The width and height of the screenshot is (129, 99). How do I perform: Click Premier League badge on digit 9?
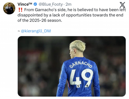pyautogui.click(x=87, y=85)
